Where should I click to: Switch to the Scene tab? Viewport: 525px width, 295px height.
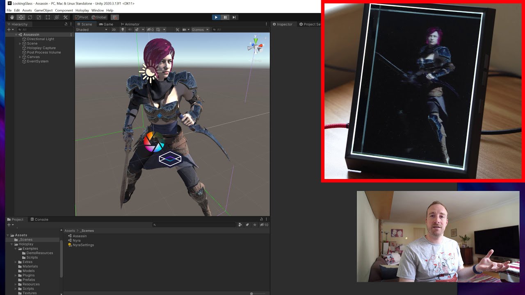[84, 24]
